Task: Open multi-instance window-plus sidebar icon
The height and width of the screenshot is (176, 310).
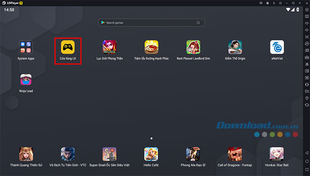Action: pyautogui.click(x=307, y=50)
